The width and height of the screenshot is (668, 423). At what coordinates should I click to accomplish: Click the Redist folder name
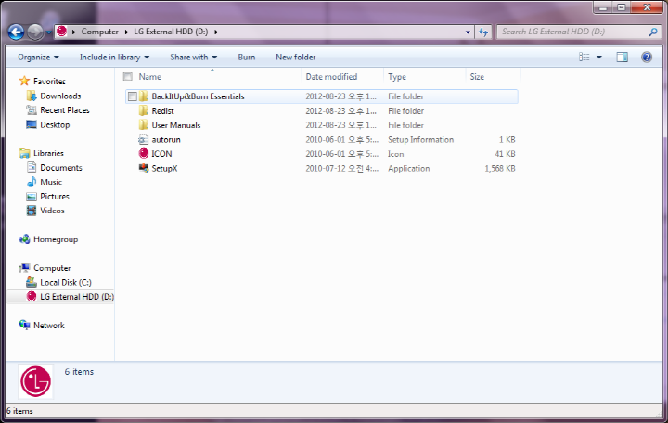(x=162, y=111)
